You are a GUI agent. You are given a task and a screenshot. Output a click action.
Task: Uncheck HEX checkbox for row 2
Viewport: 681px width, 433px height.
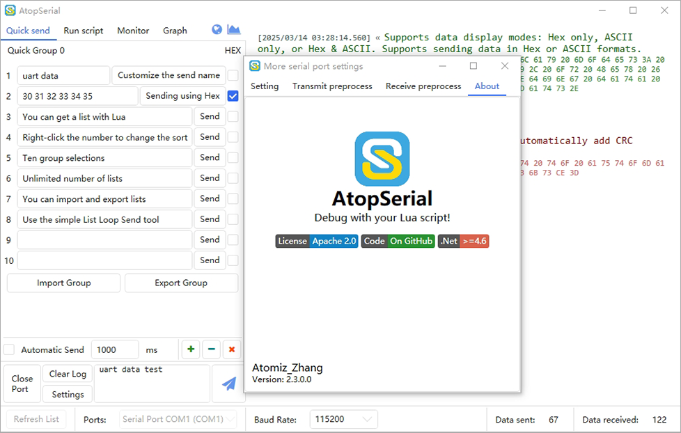(233, 96)
